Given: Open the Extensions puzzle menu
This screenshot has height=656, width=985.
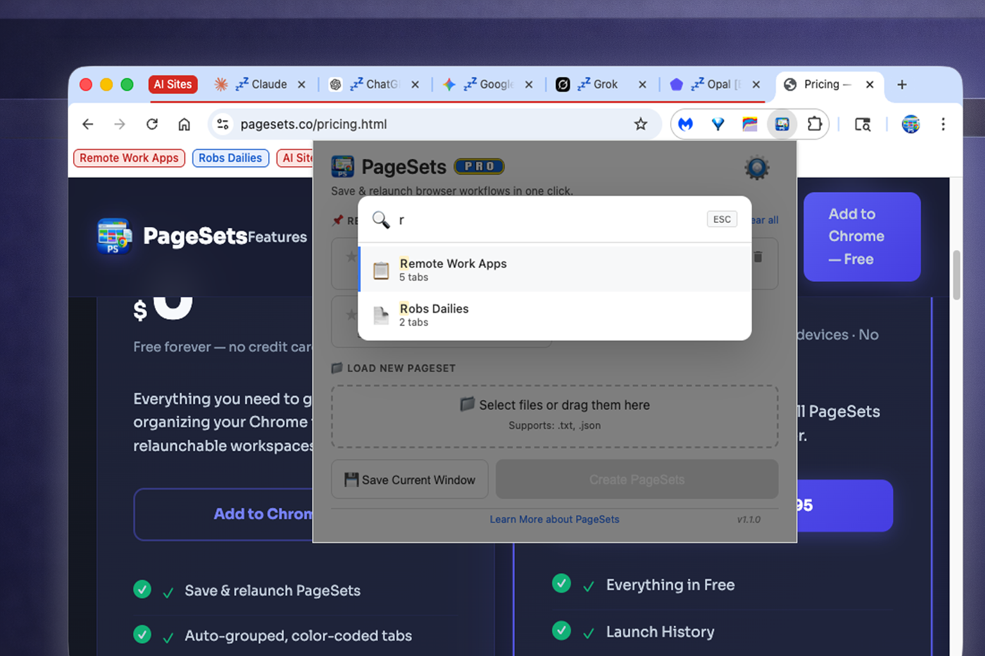Looking at the screenshot, I should (x=814, y=124).
